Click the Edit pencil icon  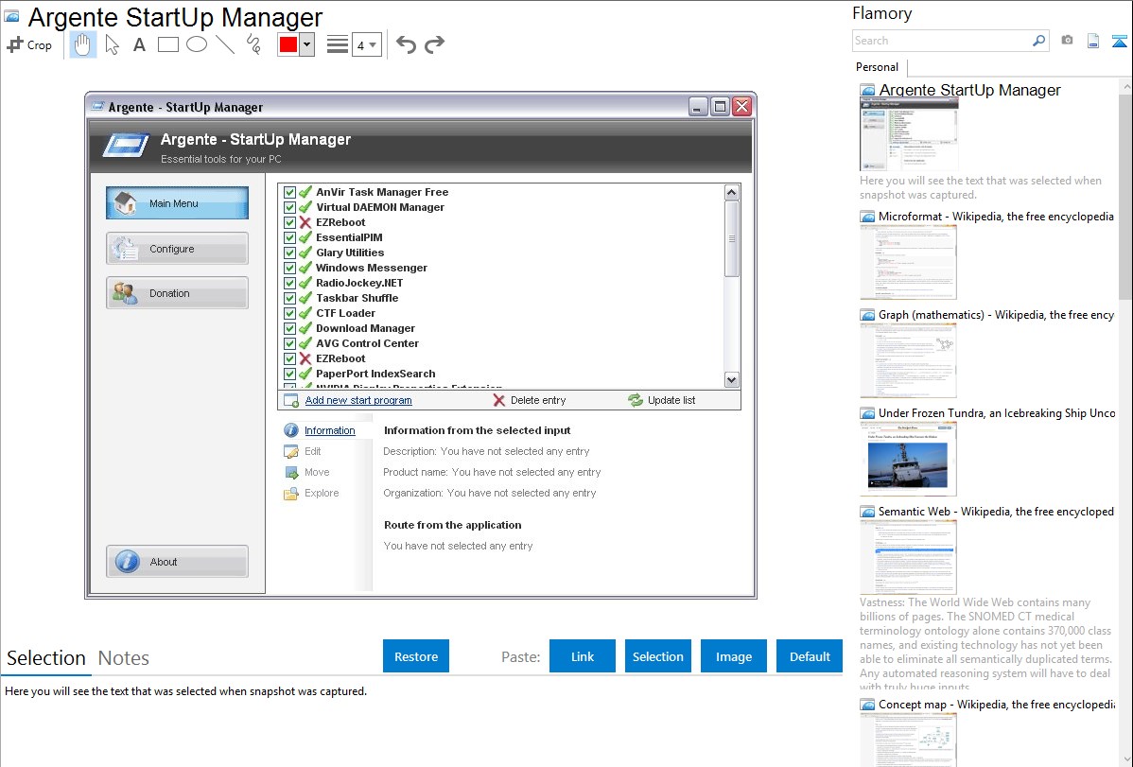291,451
